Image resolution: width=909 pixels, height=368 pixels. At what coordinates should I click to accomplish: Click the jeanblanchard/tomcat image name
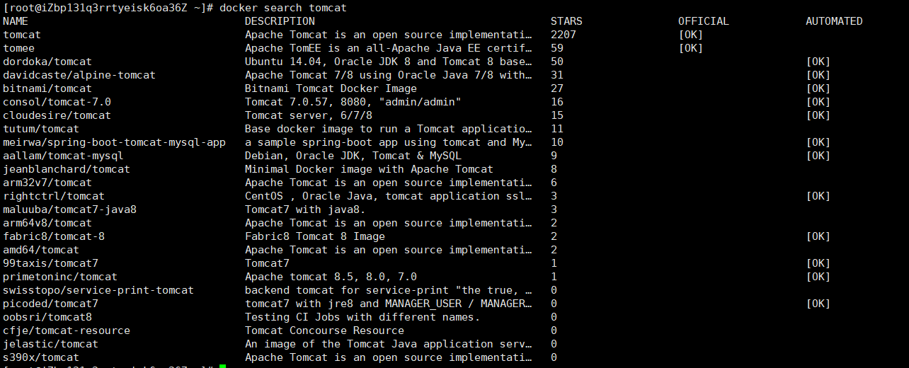coord(67,169)
